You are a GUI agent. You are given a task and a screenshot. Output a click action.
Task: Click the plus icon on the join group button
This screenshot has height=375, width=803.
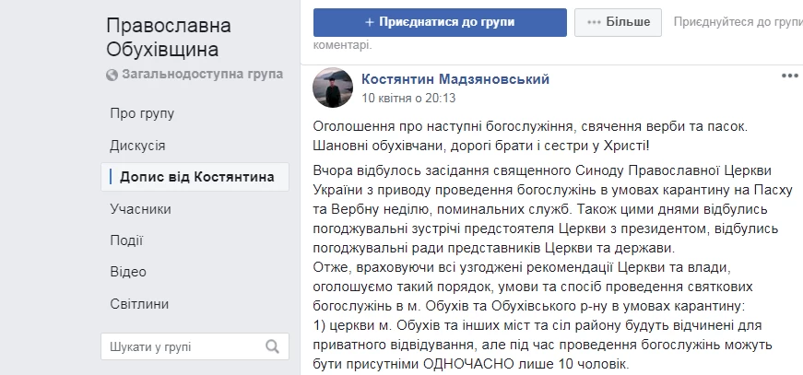(370, 22)
